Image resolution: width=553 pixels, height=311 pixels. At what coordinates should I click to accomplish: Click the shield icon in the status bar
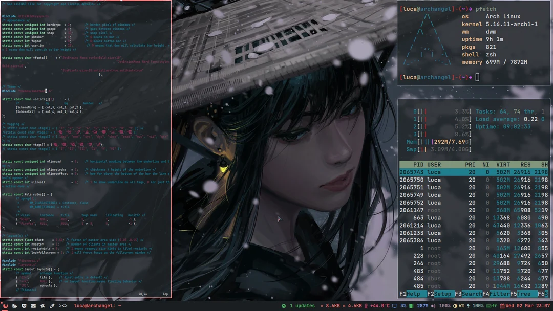tap(24, 306)
